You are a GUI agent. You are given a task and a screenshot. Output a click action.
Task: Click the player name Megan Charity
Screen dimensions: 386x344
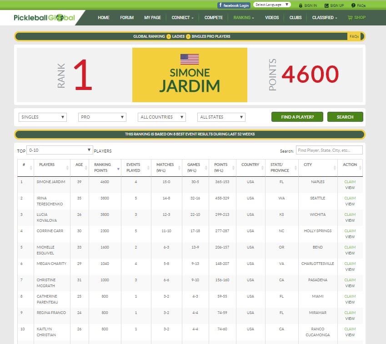click(x=51, y=264)
